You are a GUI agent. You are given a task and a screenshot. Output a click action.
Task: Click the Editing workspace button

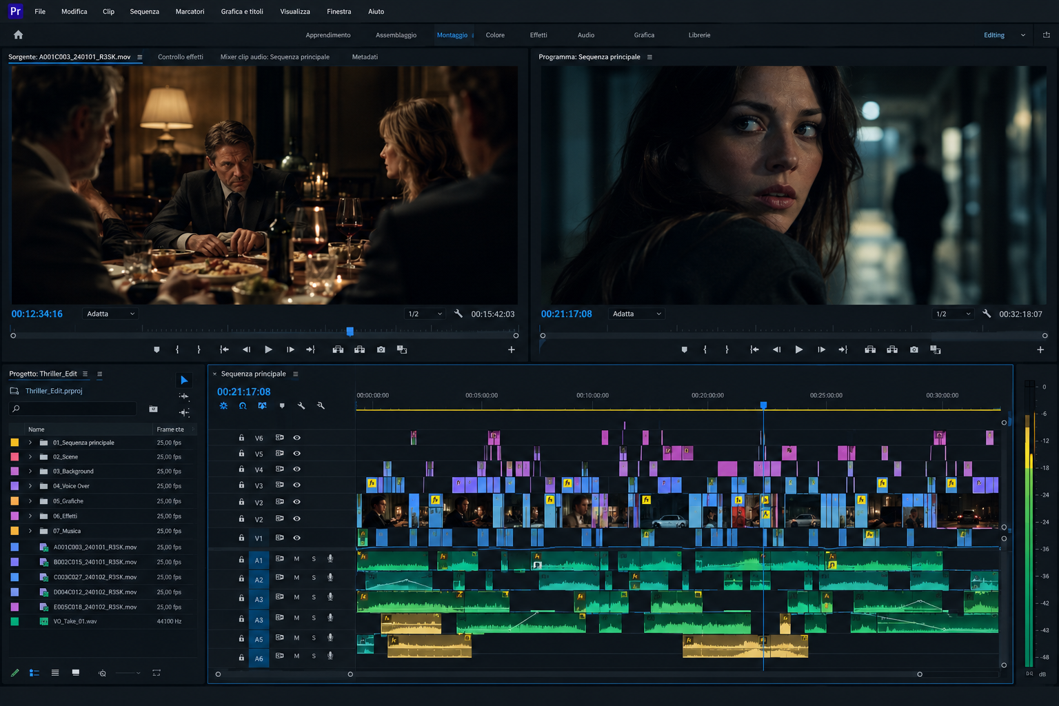click(994, 35)
